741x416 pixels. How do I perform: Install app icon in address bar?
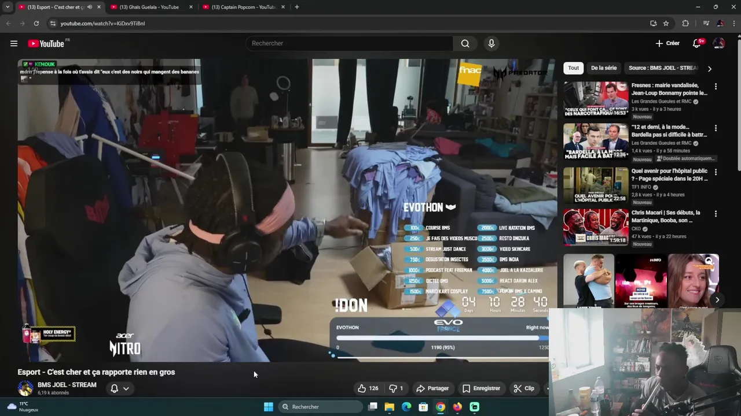pos(654,23)
